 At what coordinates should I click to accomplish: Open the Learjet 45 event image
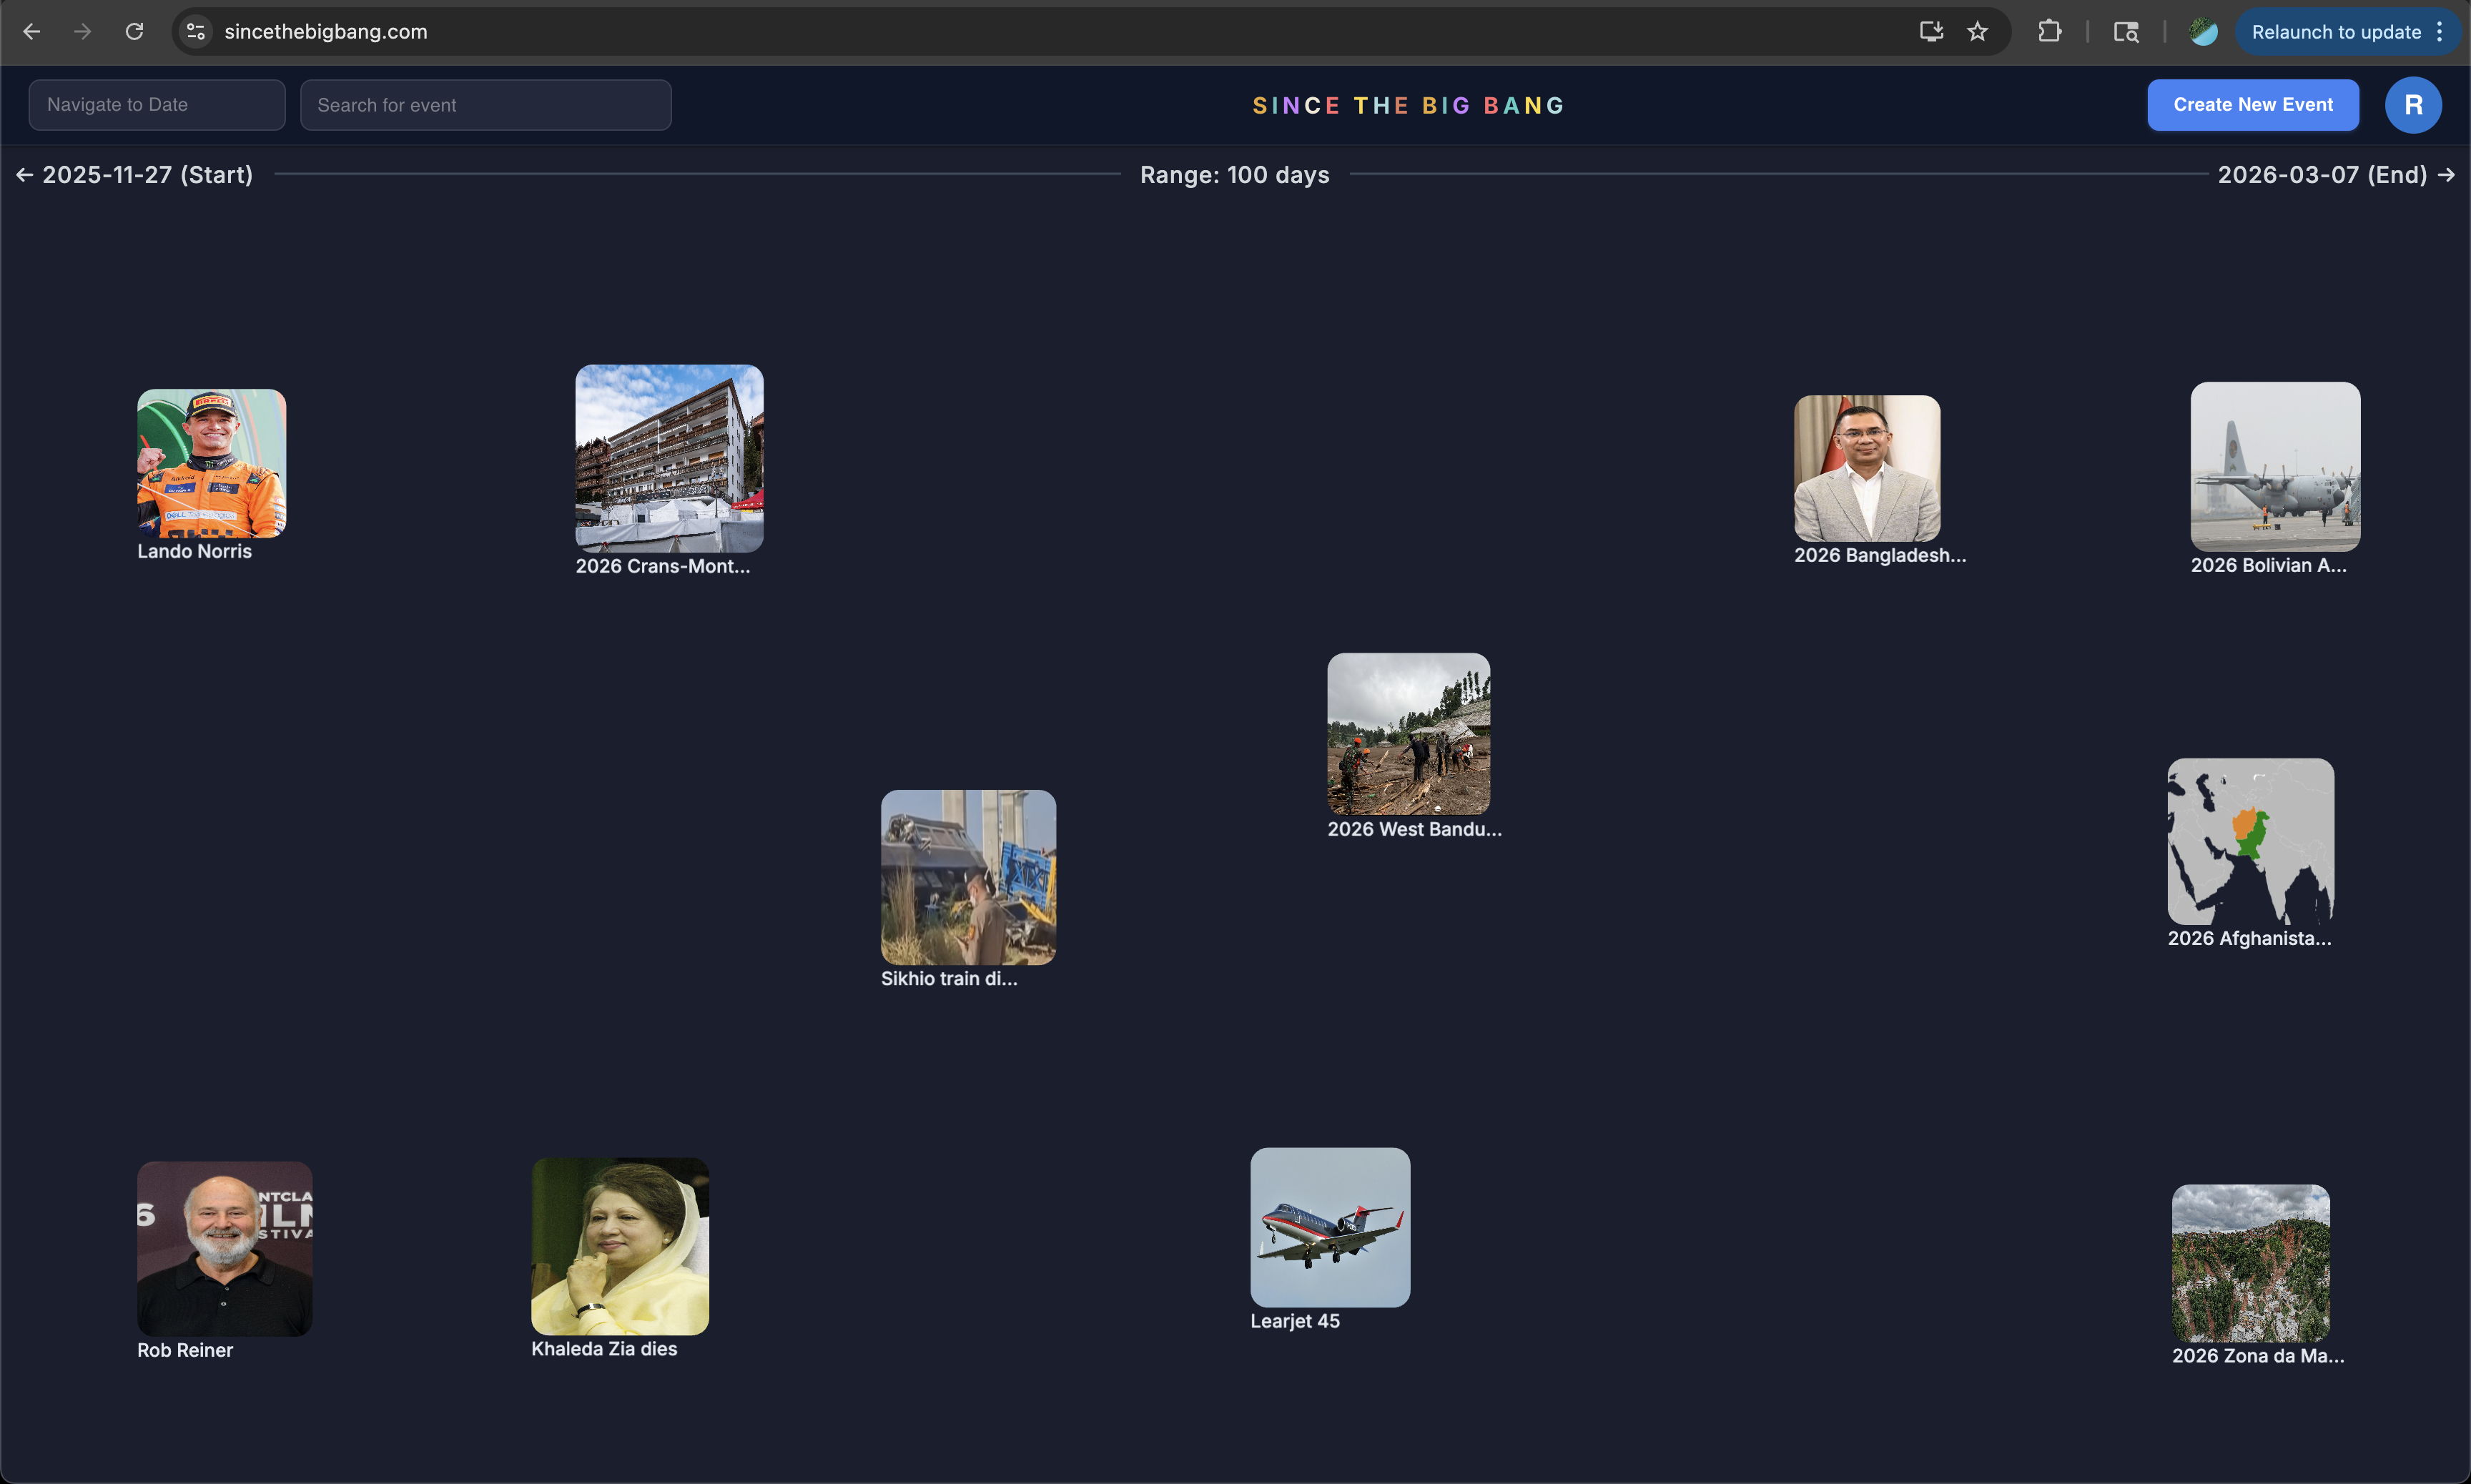pyautogui.click(x=1329, y=1227)
